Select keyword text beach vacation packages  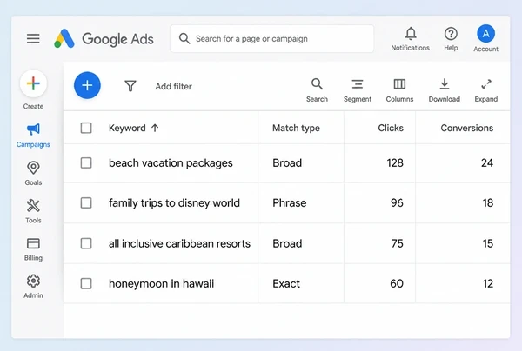pyautogui.click(x=171, y=162)
